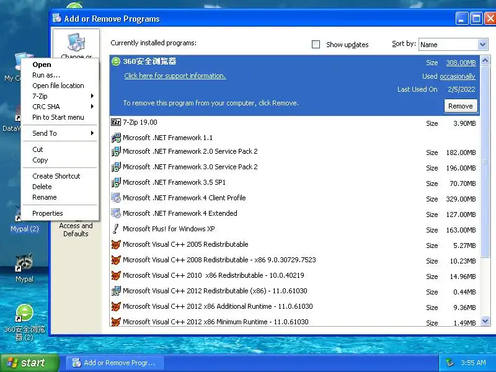Click the .NET Framework 3.5 SP1 icon
The height and width of the screenshot is (372, 496).
(x=116, y=182)
